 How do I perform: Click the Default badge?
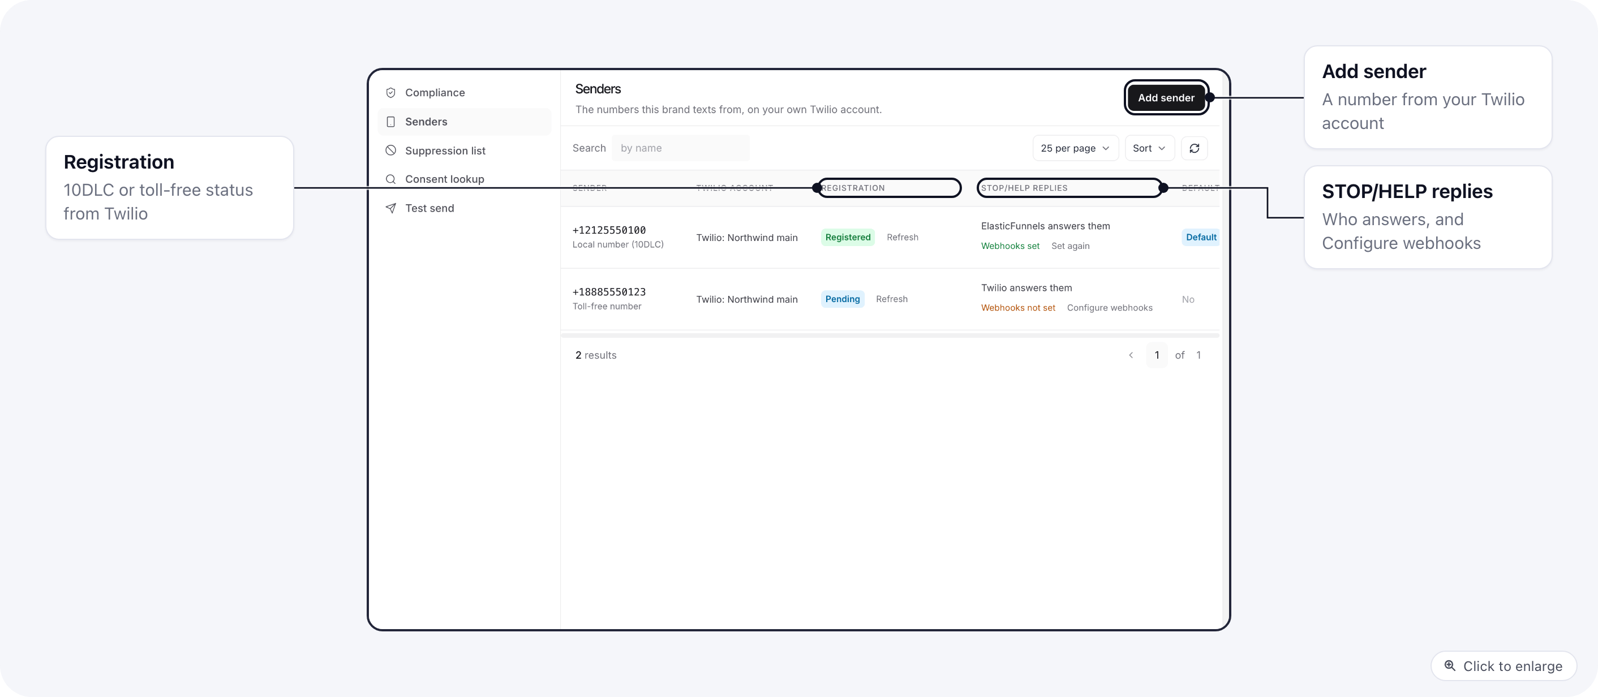click(1200, 237)
